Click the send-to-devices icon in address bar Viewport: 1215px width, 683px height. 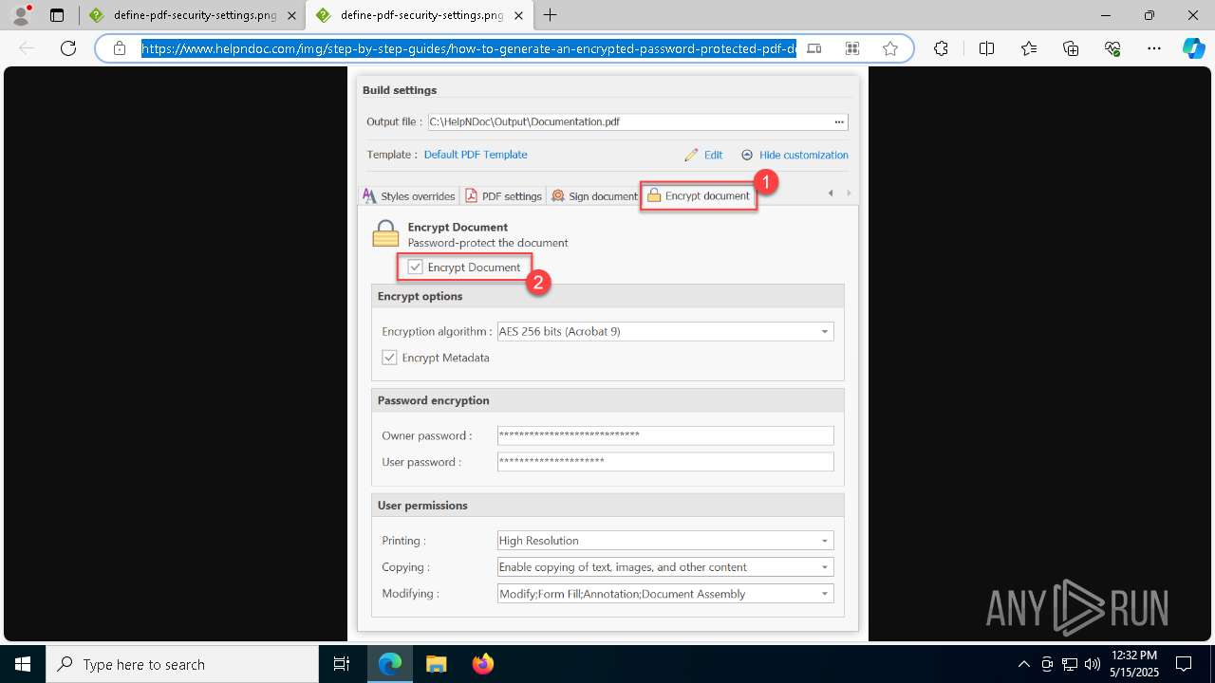814,48
